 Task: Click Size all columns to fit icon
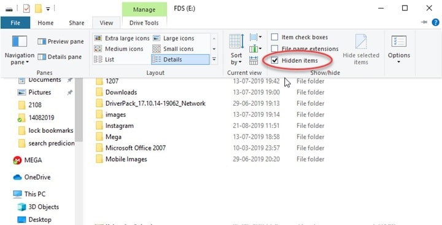(x=254, y=60)
